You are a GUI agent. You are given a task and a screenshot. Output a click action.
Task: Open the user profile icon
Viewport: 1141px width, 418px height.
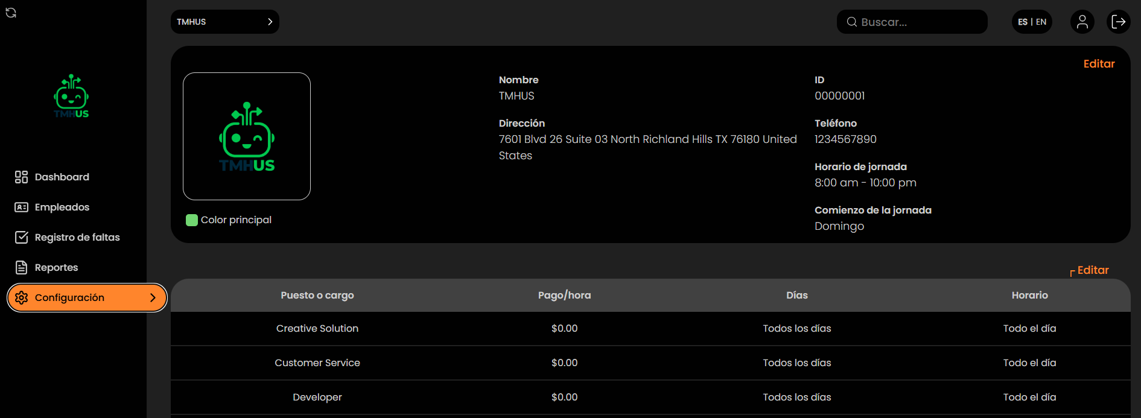tap(1082, 22)
